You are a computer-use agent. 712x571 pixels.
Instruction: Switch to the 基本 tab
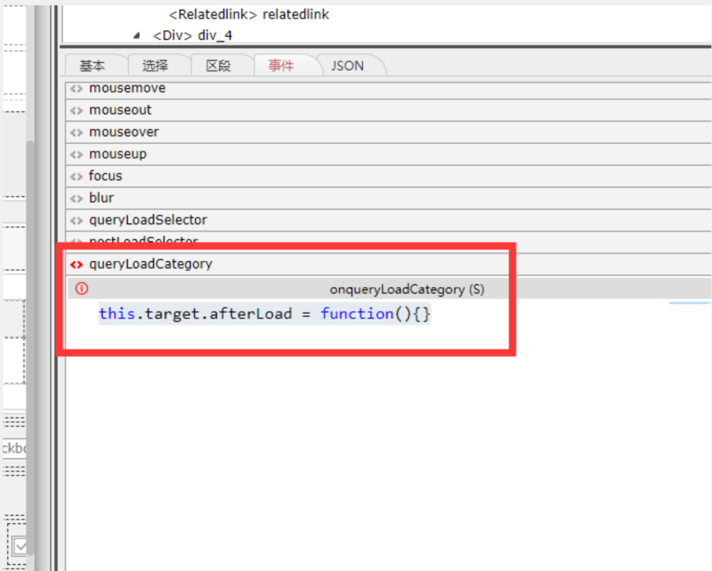[x=93, y=66]
